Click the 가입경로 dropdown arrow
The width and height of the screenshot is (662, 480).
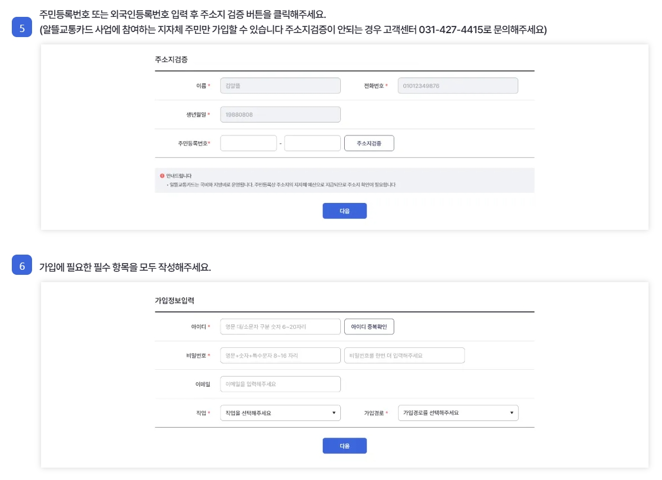513,412
